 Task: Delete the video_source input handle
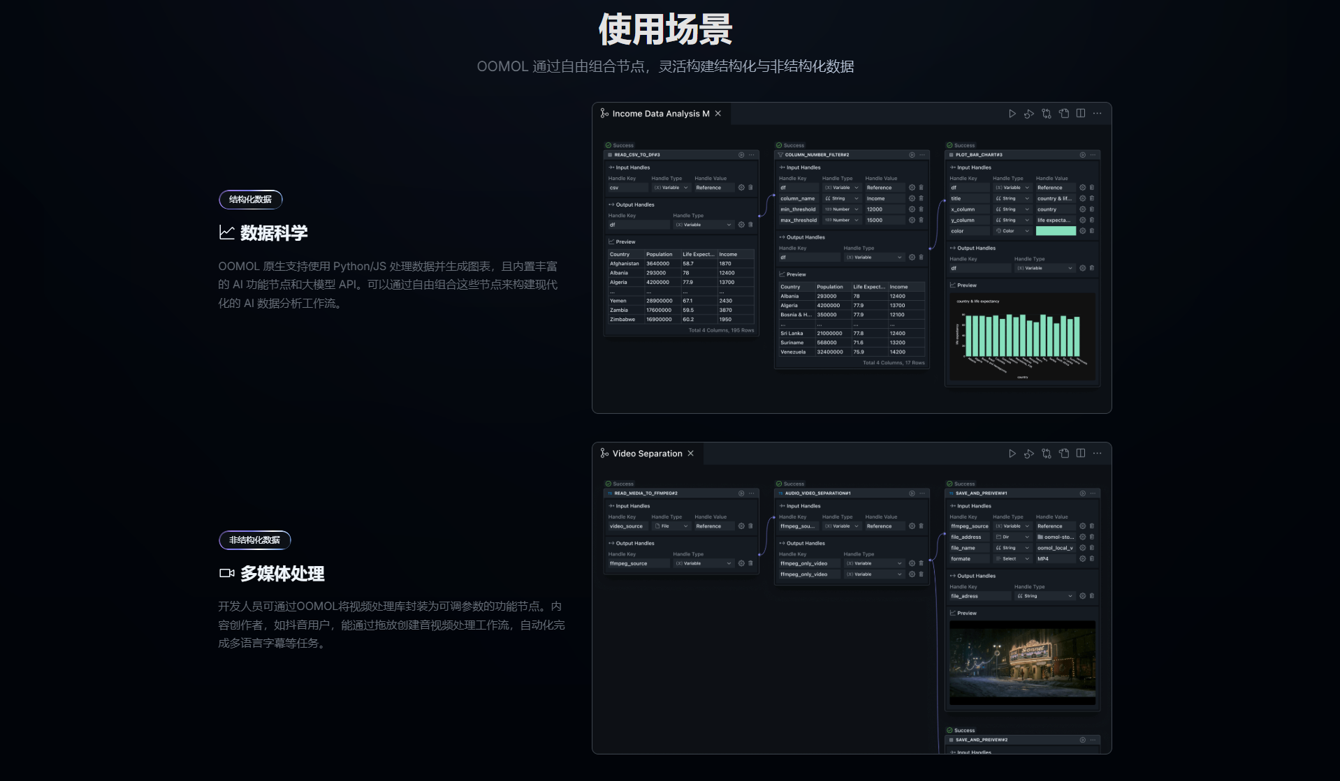(750, 526)
